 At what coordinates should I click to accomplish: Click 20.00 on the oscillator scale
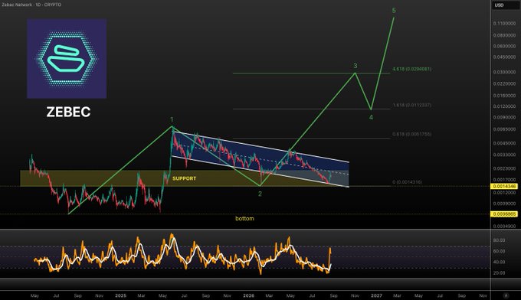(x=499, y=273)
